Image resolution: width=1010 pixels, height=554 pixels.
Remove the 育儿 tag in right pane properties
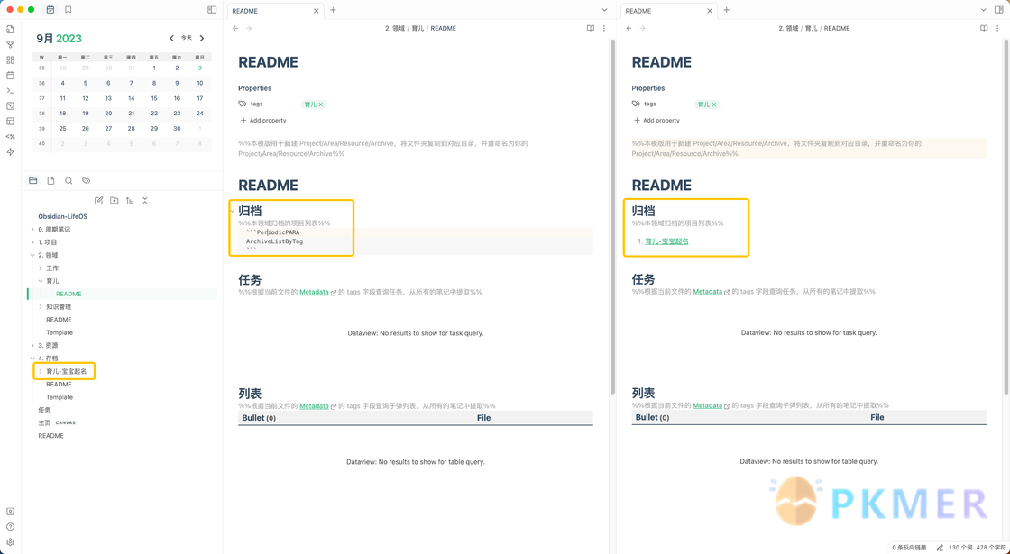point(714,104)
